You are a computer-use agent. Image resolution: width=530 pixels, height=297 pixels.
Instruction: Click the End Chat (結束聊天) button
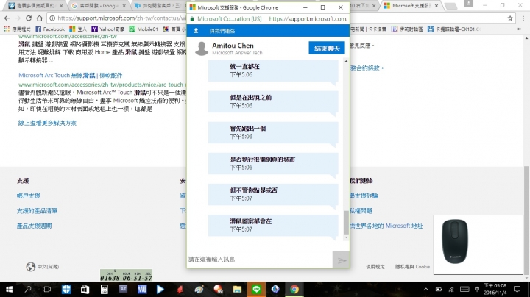coord(327,49)
